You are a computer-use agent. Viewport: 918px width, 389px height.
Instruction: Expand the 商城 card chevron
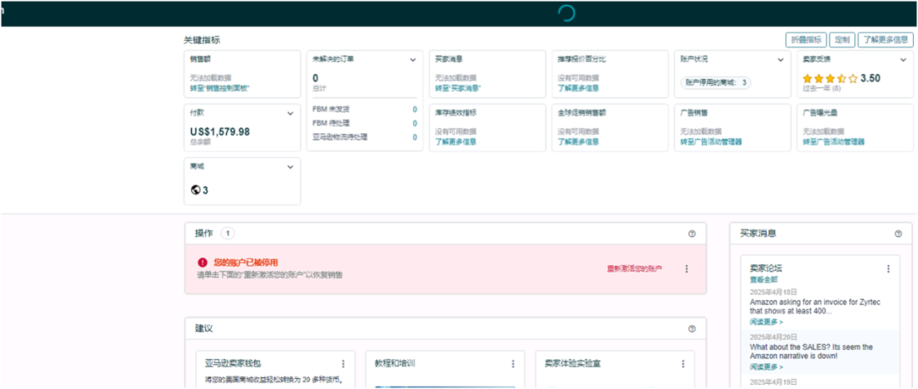[290, 167]
